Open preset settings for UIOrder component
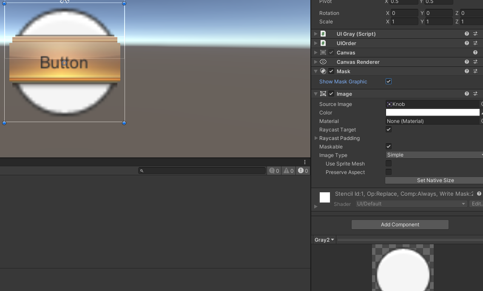This screenshot has height=291, width=483. click(475, 43)
